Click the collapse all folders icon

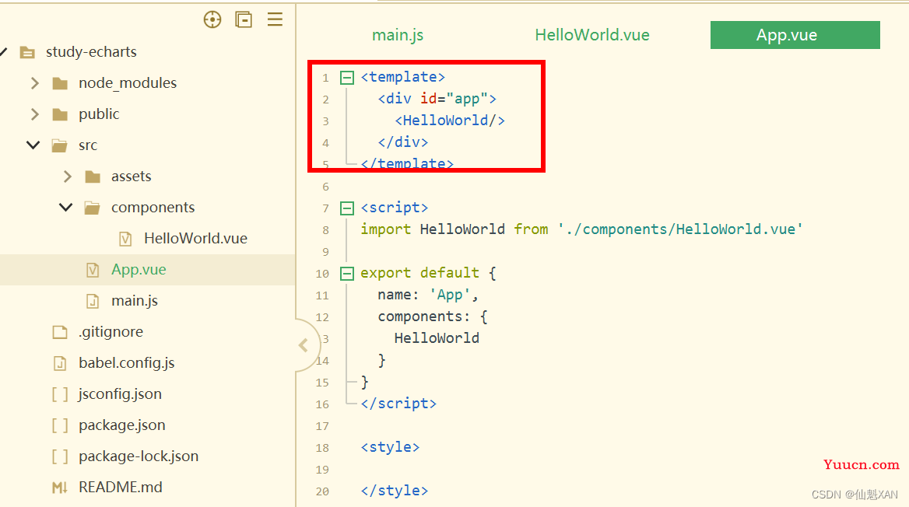[244, 19]
